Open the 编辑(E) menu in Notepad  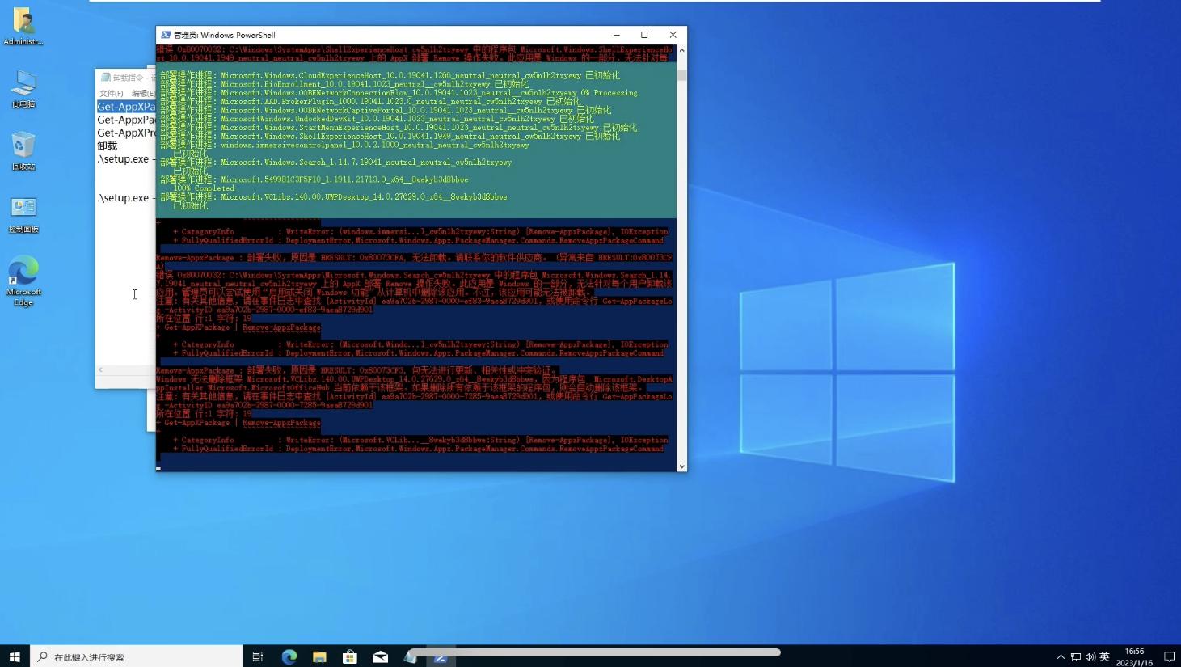pos(142,94)
